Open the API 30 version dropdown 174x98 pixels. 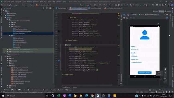click(141, 14)
